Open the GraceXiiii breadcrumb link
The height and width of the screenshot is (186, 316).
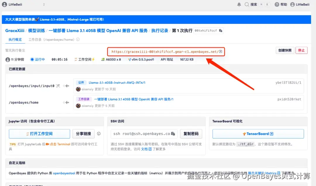pyautogui.click(x=15, y=31)
